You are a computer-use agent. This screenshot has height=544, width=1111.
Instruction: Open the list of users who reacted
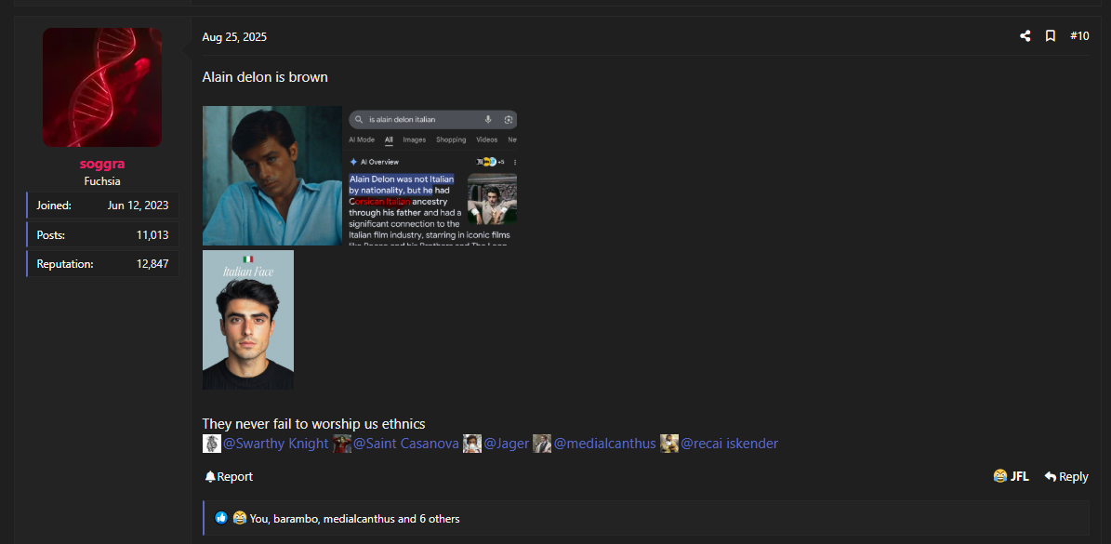pos(353,519)
